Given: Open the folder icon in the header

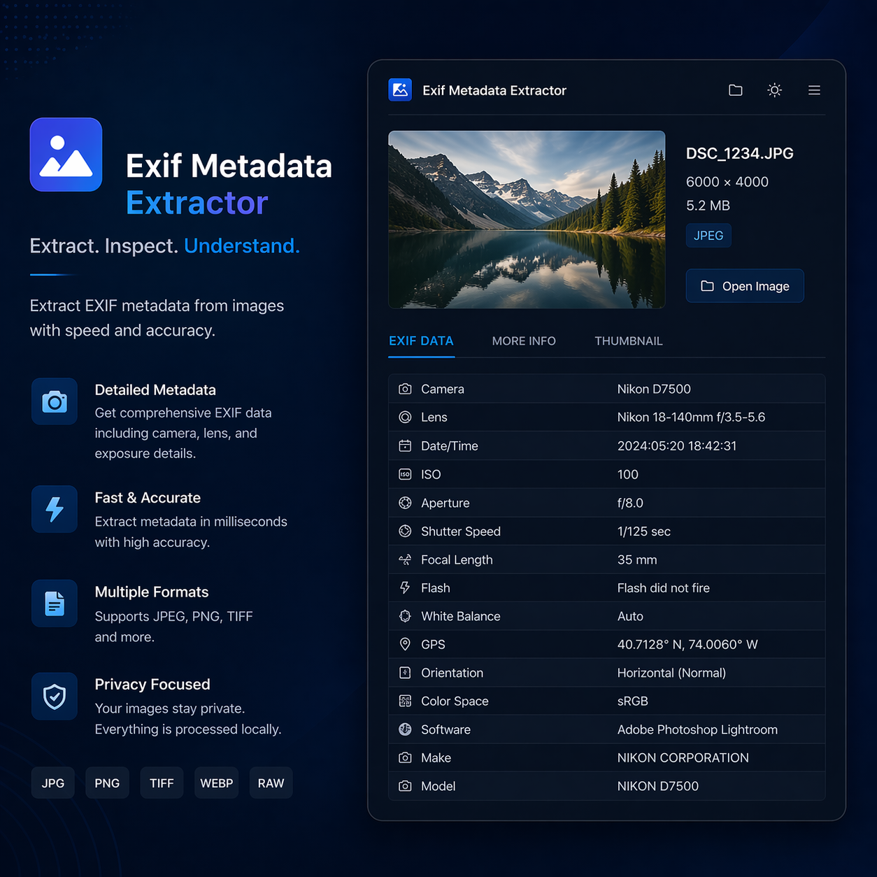Looking at the screenshot, I should [x=735, y=90].
